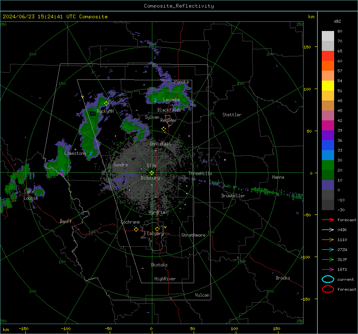The image size is (358, 334).
Task: Click the Strathmore map label
Action: [193, 235]
